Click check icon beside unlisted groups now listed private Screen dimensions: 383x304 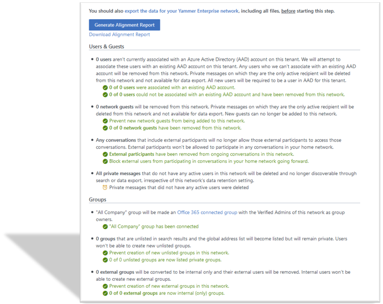point(106,260)
